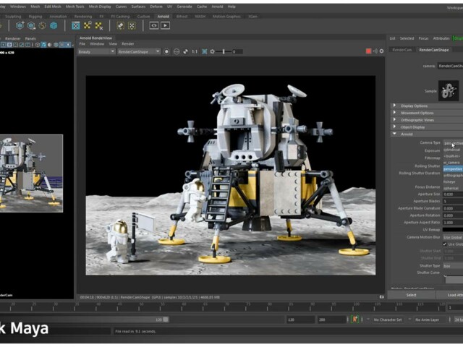Select perspective in Camera Type list
463x347 pixels.
(452, 169)
